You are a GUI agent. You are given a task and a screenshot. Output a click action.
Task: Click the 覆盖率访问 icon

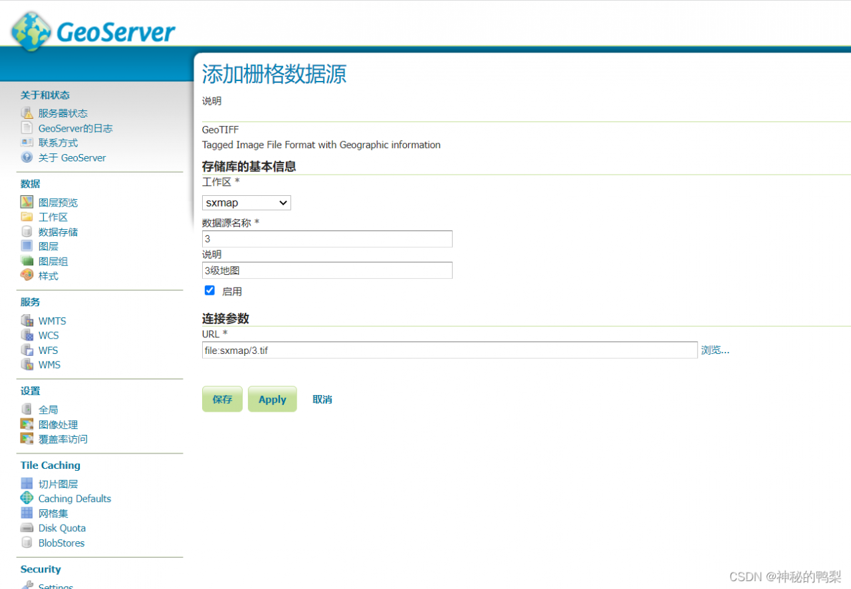27,438
